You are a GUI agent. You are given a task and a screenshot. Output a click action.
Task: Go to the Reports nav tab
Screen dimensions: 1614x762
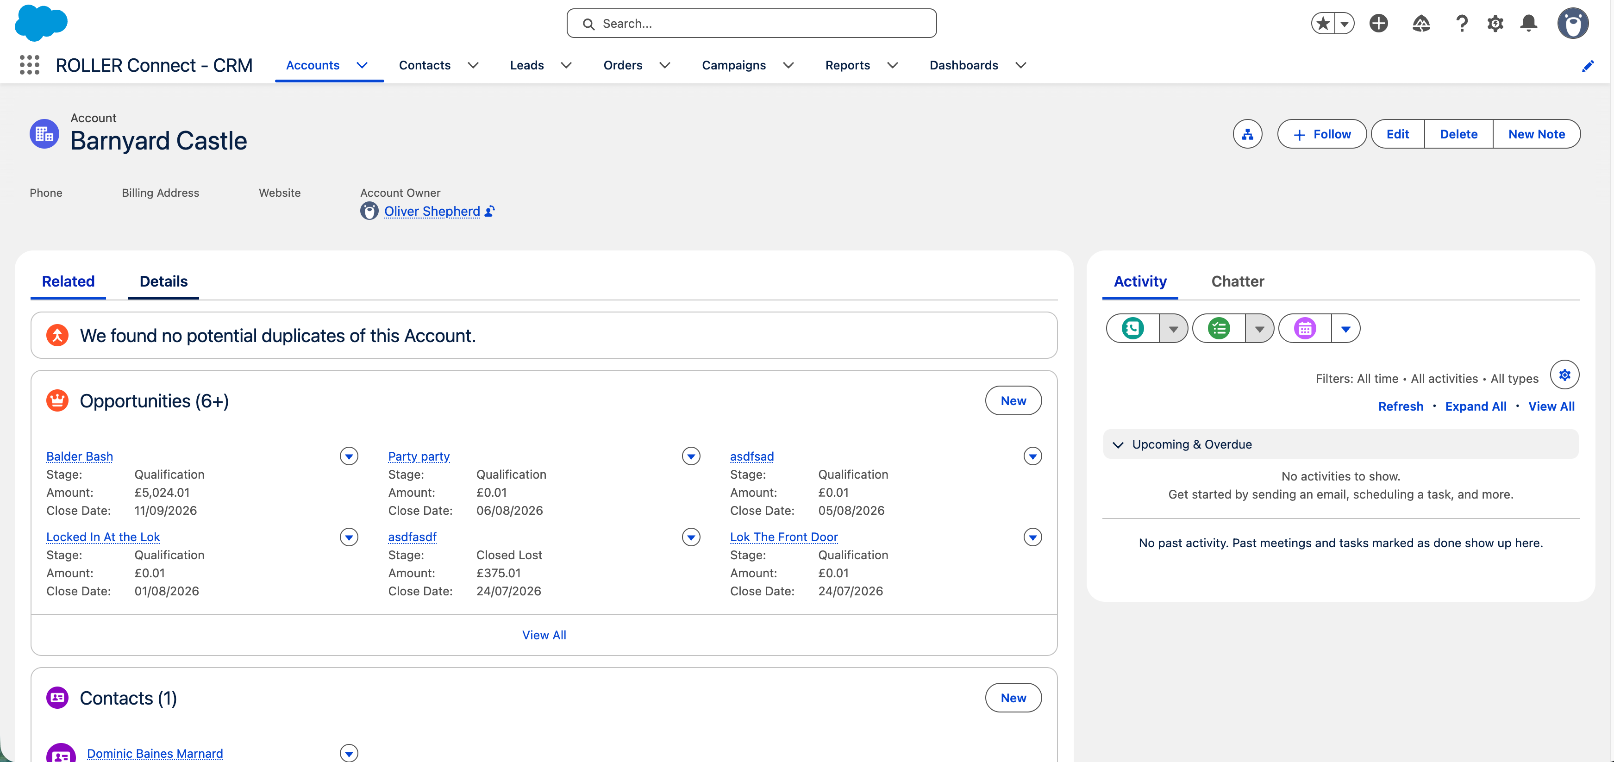click(848, 65)
